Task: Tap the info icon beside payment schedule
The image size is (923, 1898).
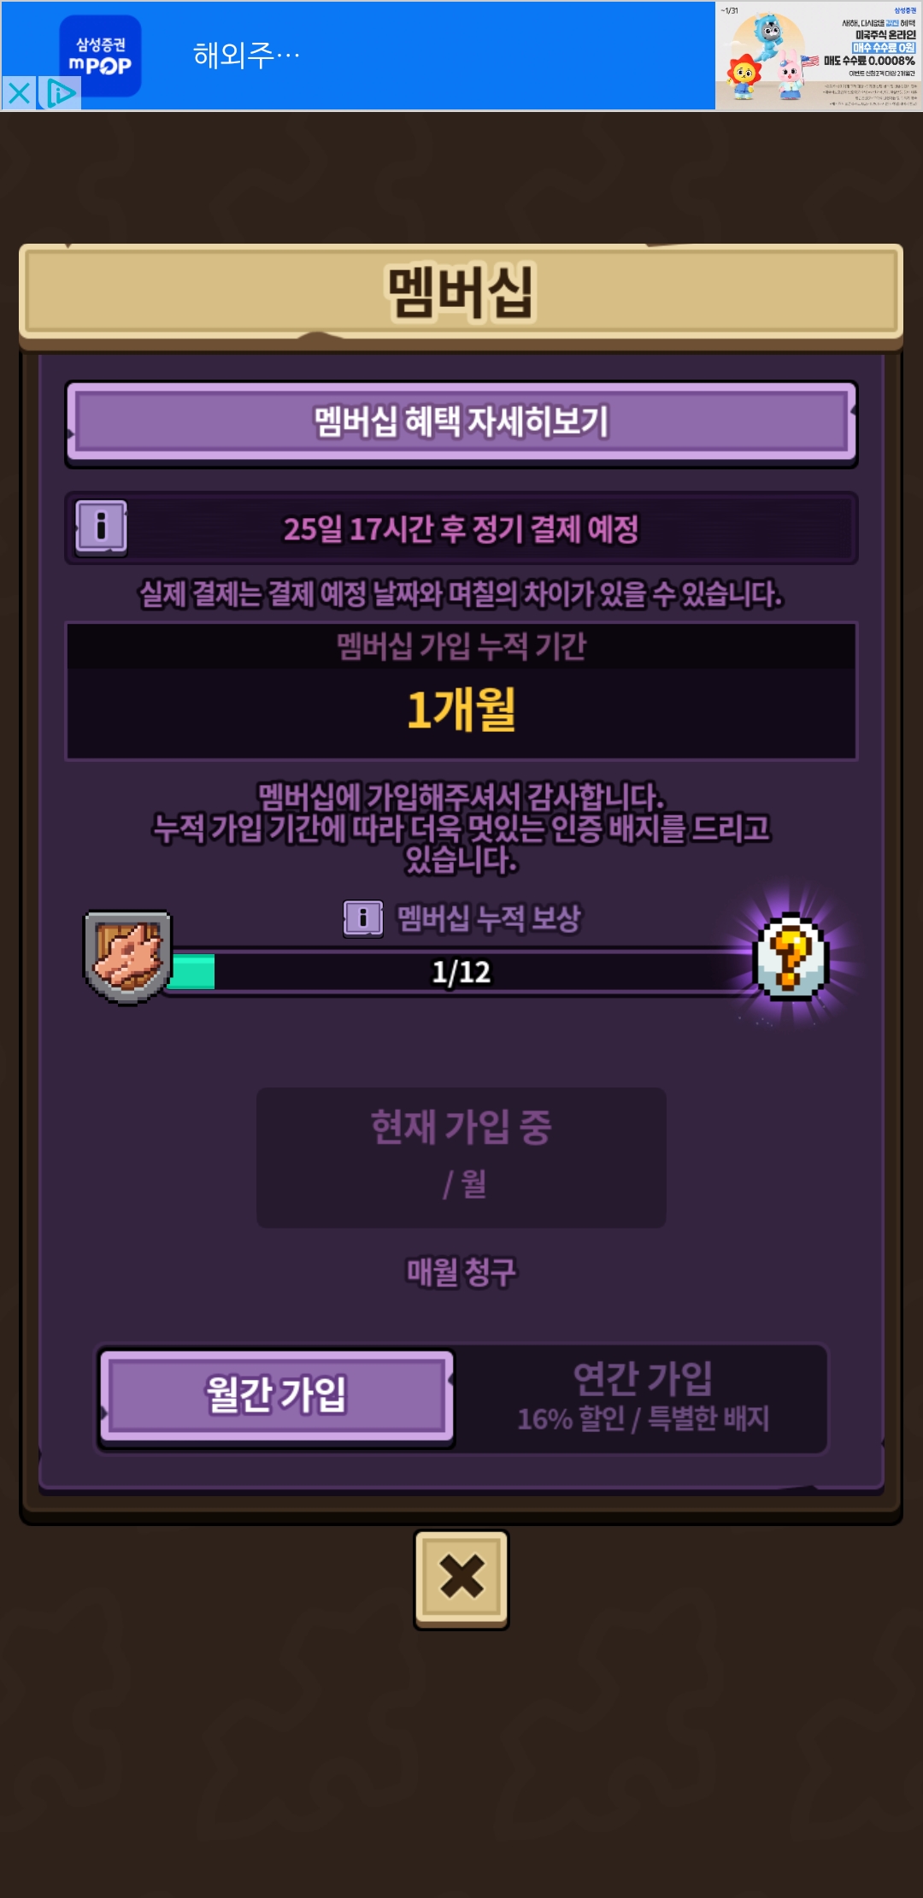Action: [101, 527]
